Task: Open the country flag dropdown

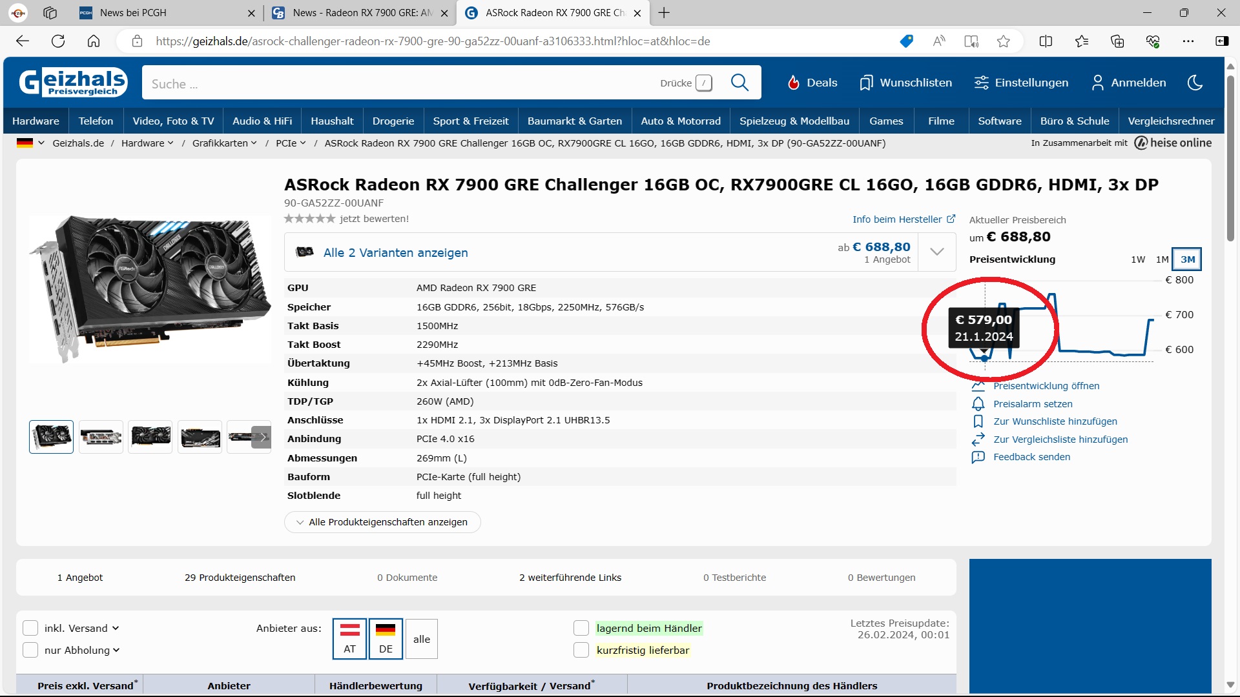Action: click(x=30, y=143)
